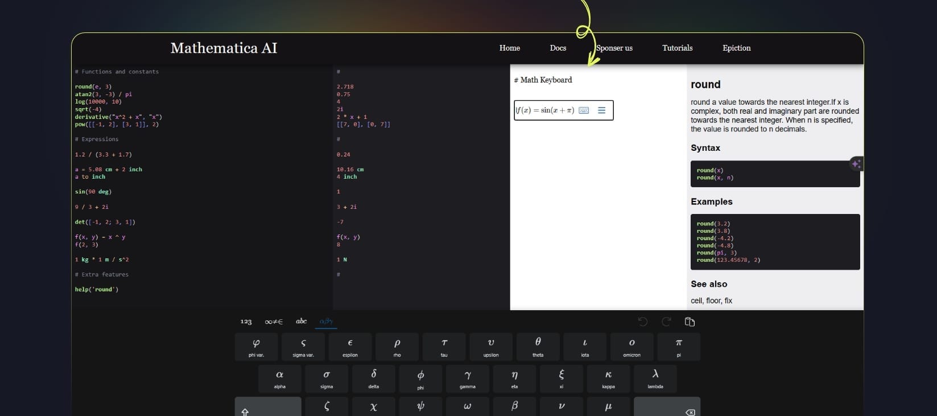This screenshot has height=416, width=937.
Task: Insert the lambda symbol
Action: 655,378
